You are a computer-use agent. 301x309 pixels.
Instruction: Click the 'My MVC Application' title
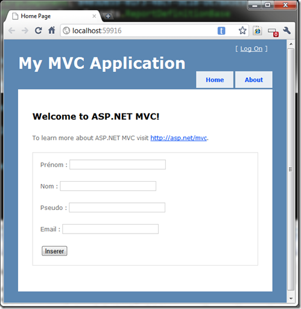[102, 63]
